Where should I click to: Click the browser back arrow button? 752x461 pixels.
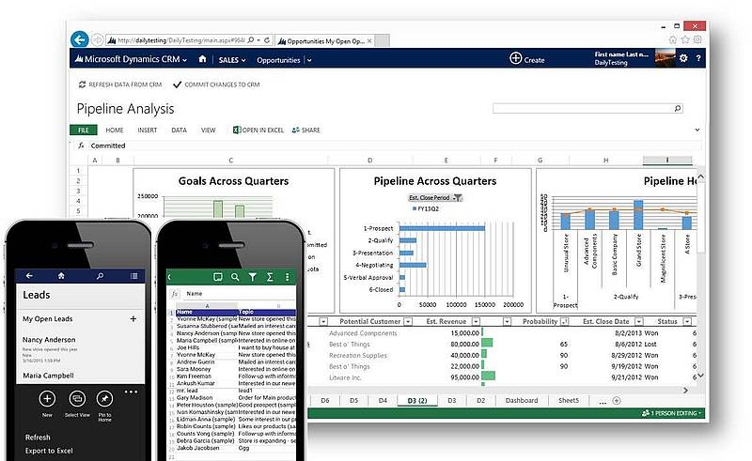pyautogui.click(x=80, y=39)
